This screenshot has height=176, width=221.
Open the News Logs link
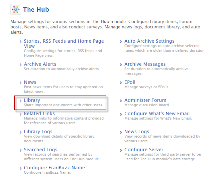pos(137,132)
